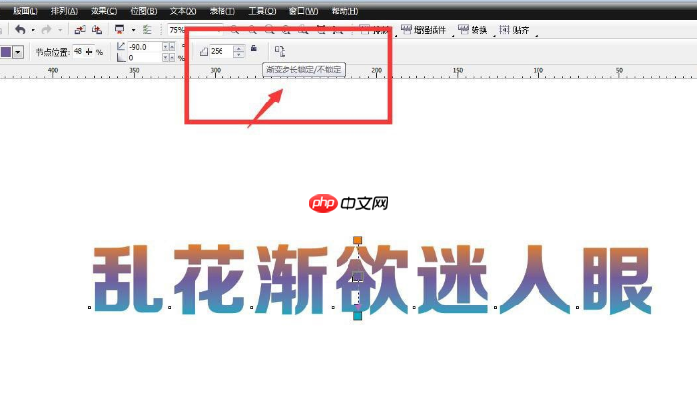The height and width of the screenshot is (407, 697).
Task: Expand the redo history dropdown arrow
Action: pos(60,30)
